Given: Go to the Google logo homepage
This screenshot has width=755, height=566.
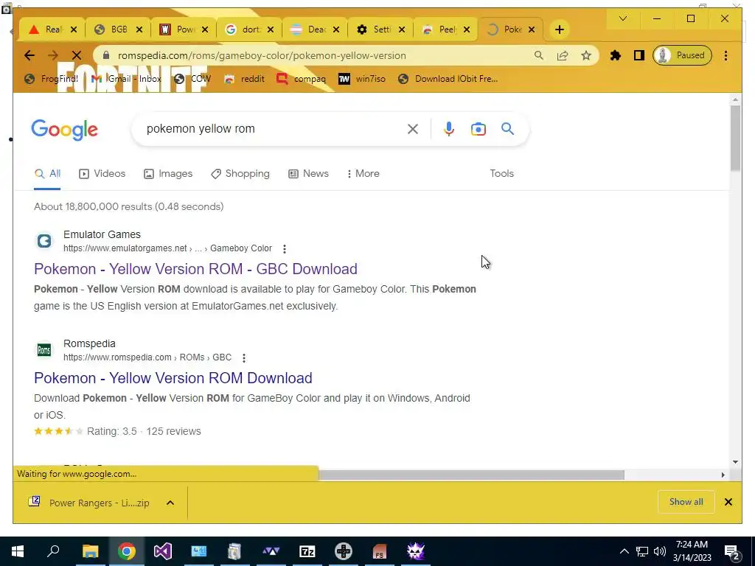Looking at the screenshot, I should tap(65, 130).
